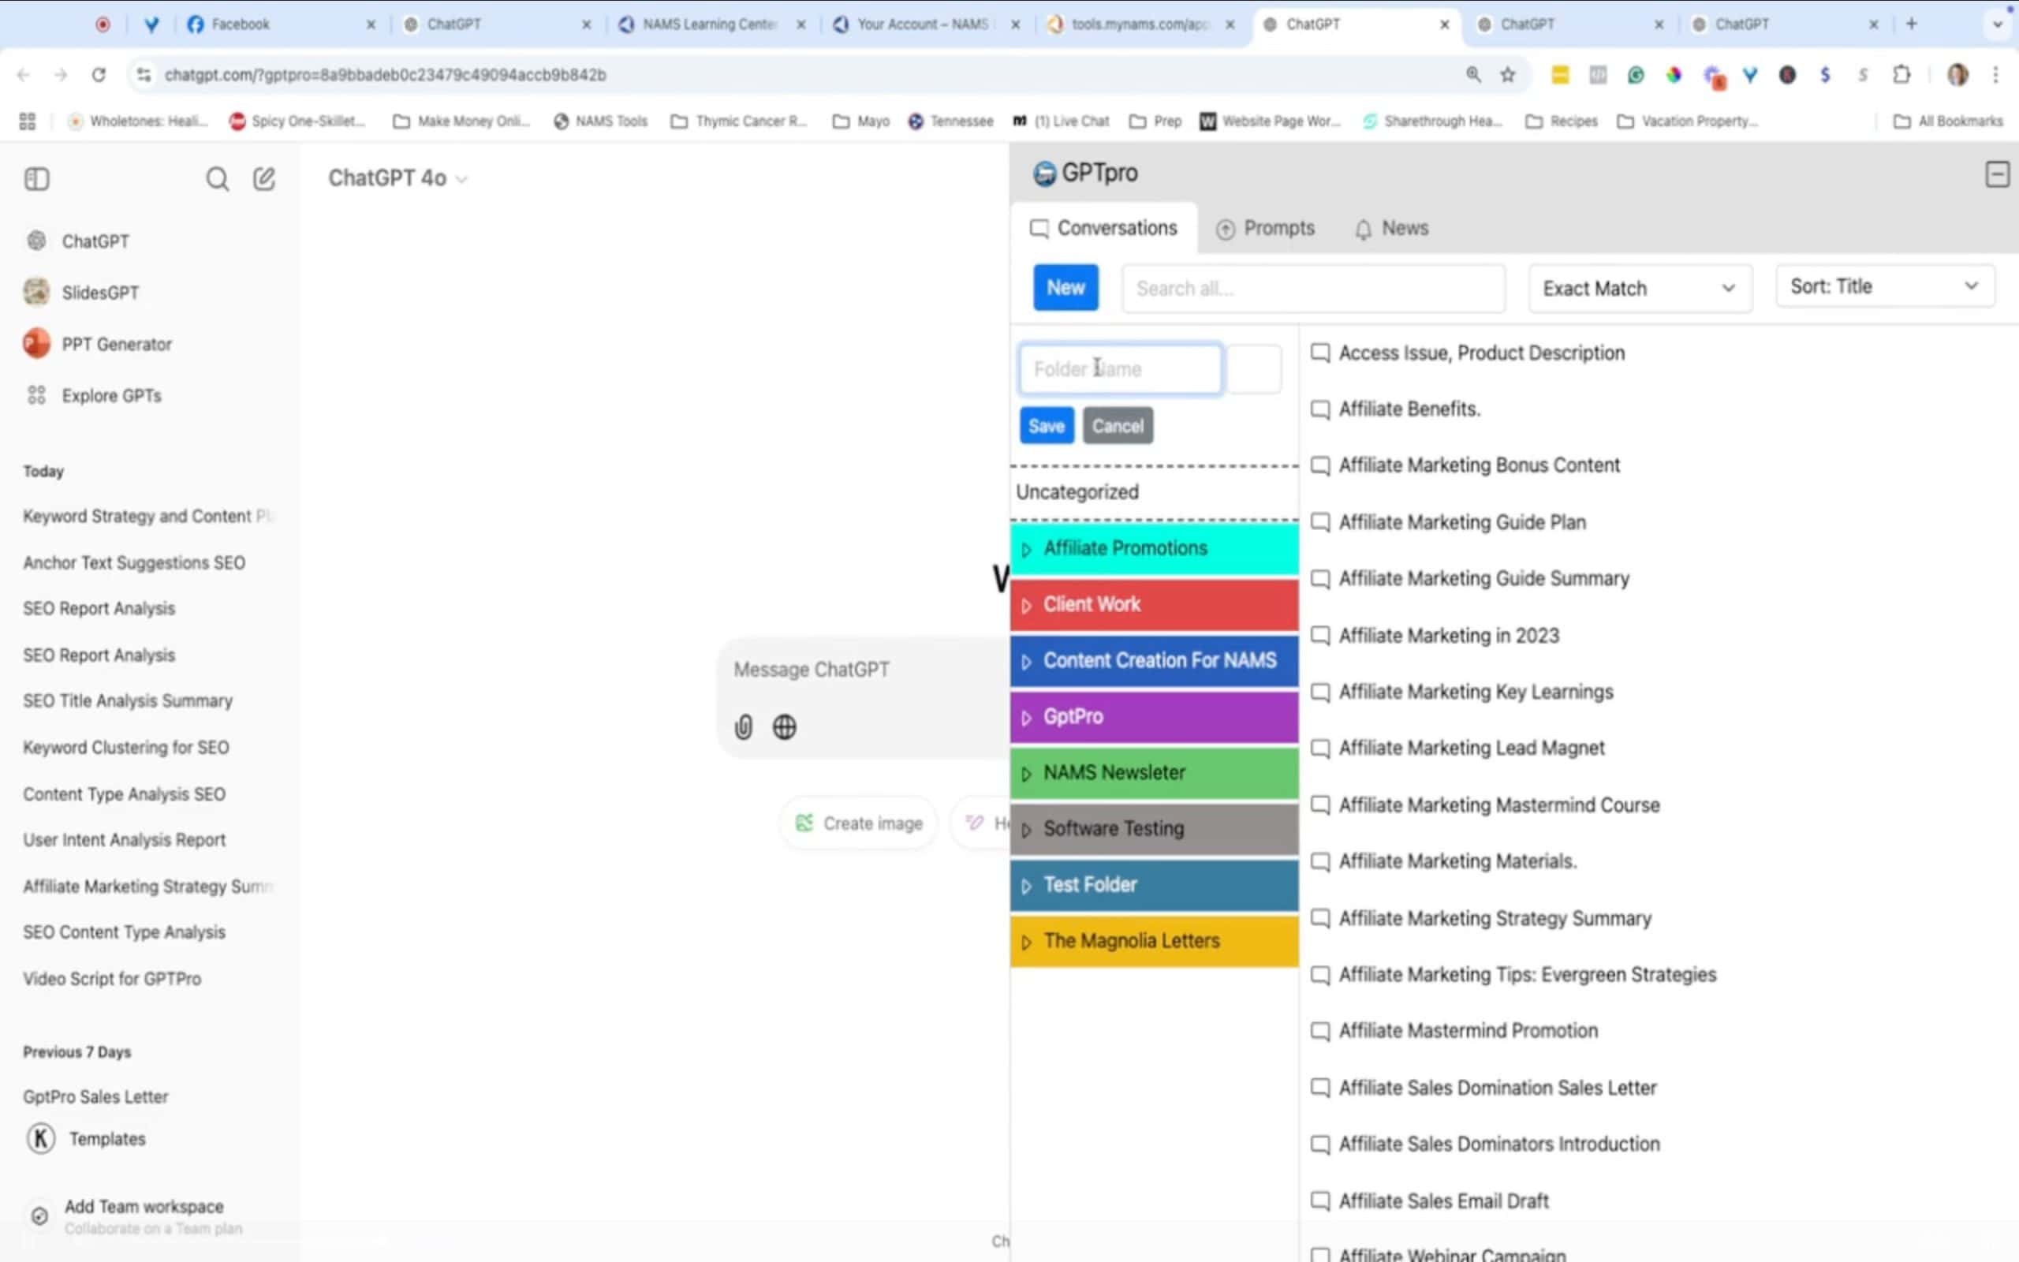Click the folder color swatch box

pyautogui.click(x=1254, y=369)
